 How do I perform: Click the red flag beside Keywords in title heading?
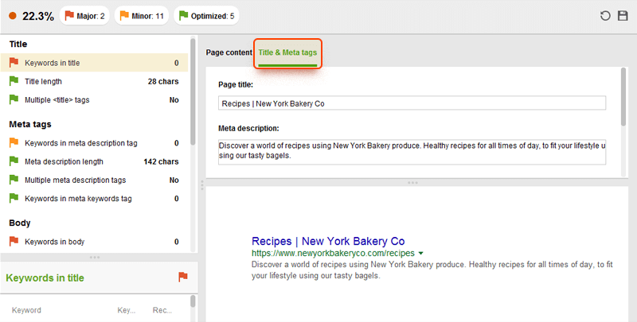(x=182, y=277)
